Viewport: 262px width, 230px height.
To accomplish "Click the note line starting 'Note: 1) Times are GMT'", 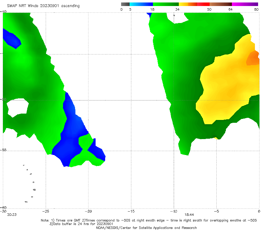I will pos(149,220).
